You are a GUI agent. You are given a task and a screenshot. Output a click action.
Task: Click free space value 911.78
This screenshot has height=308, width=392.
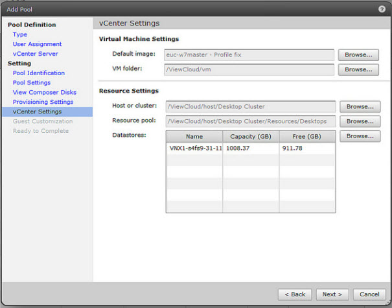tap(292, 148)
